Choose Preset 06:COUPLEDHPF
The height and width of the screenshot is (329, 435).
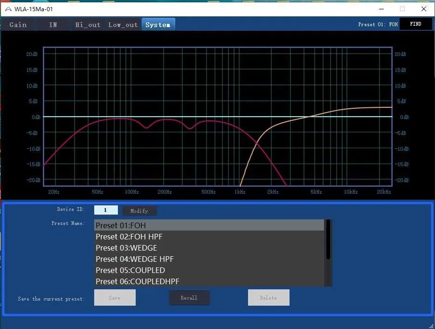[x=209, y=281]
